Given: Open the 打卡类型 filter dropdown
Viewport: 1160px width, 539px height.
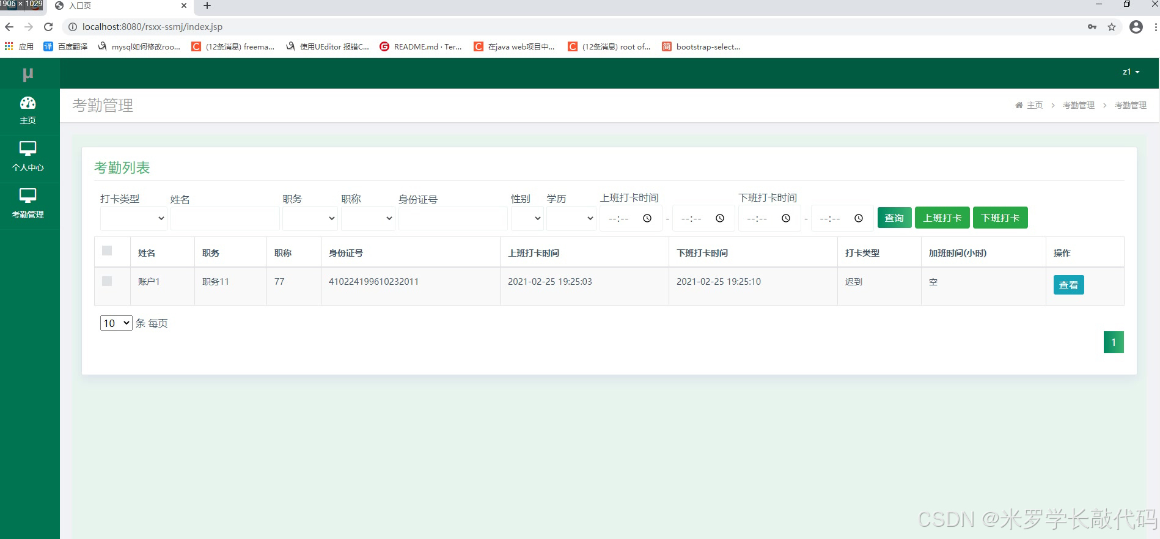Looking at the screenshot, I should pos(134,218).
